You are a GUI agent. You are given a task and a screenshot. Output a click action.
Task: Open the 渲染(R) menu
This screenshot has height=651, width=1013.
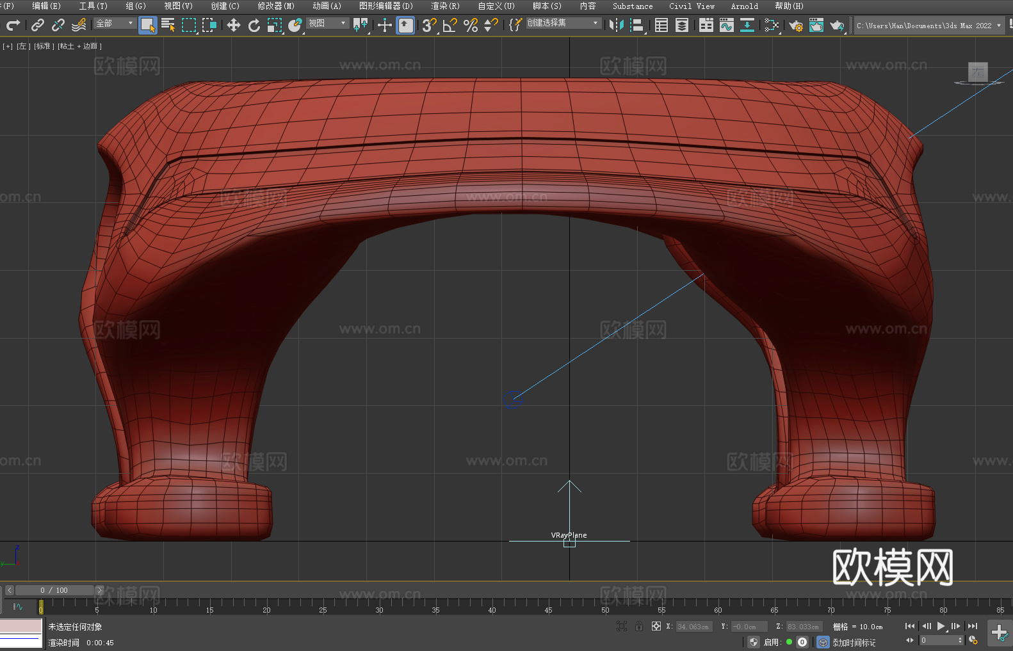pos(445,6)
